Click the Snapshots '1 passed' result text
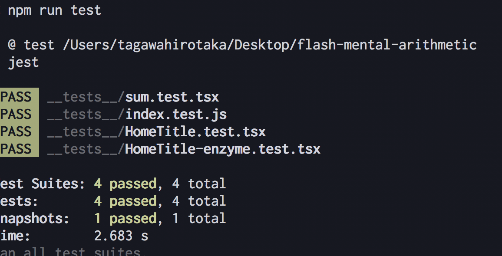 [x=125, y=218]
